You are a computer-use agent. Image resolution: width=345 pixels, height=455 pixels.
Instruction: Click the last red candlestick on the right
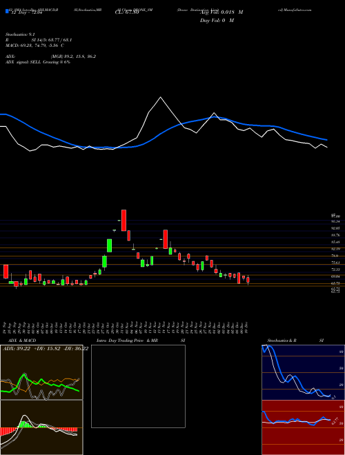(248, 280)
